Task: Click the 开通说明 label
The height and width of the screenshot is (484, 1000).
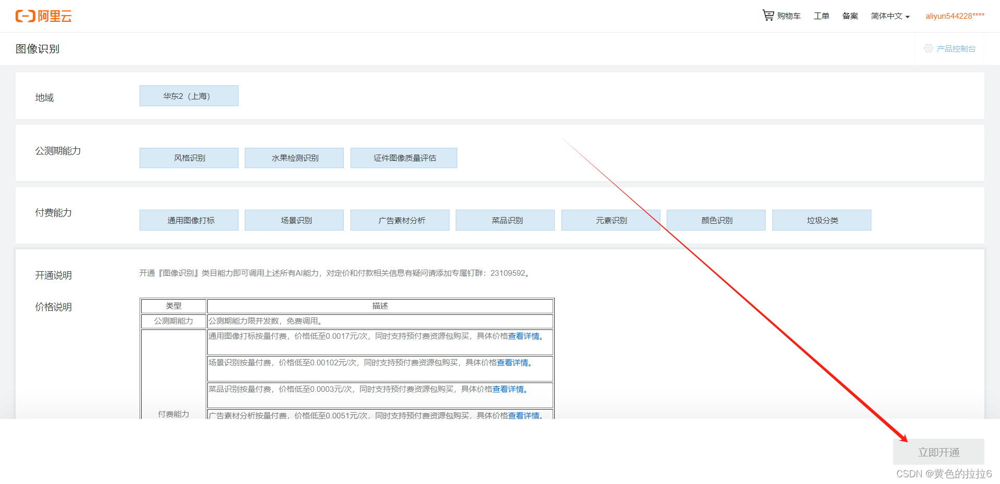Action: pyautogui.click(x=53, y=275)
